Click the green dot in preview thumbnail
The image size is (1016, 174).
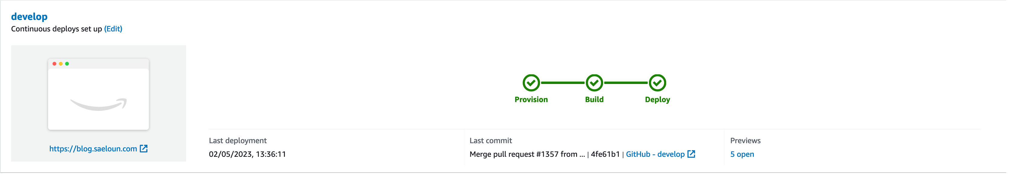[x=67, y=63]
